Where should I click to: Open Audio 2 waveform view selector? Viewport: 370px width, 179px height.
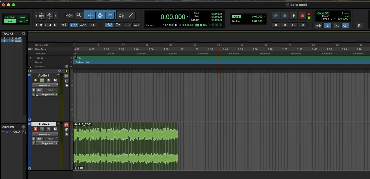pos(45,134)
